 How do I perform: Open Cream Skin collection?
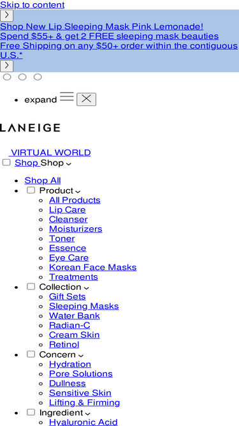74,335
